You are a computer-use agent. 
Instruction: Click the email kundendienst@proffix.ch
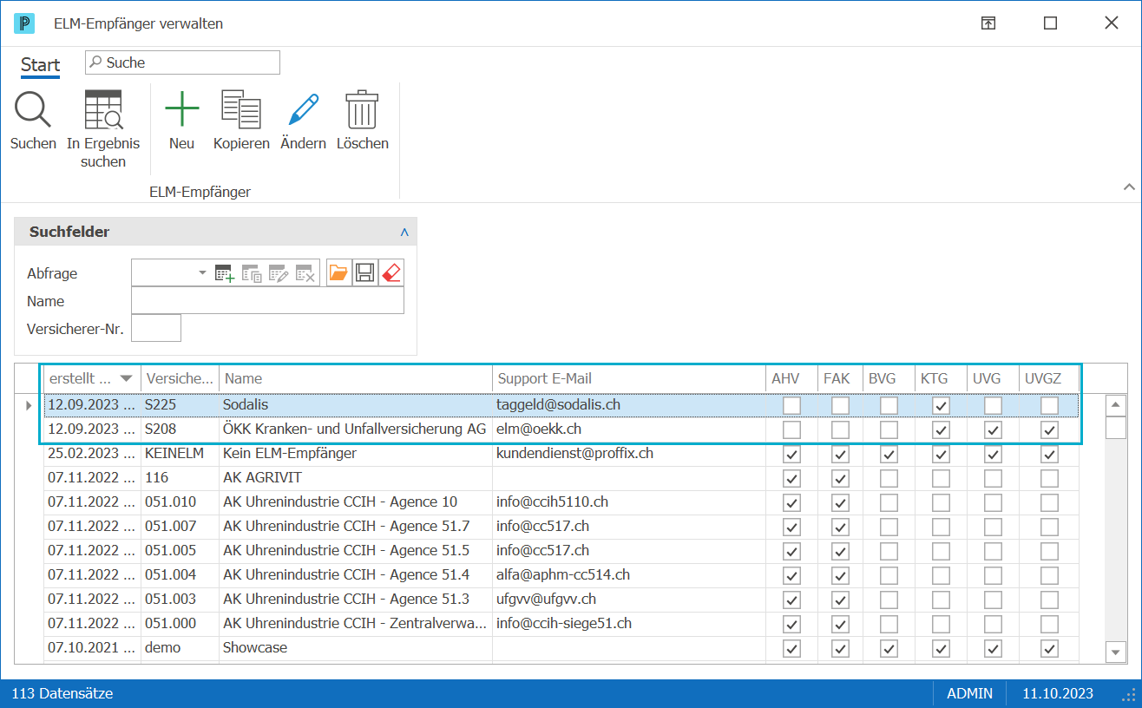click(x=574, y=454)
